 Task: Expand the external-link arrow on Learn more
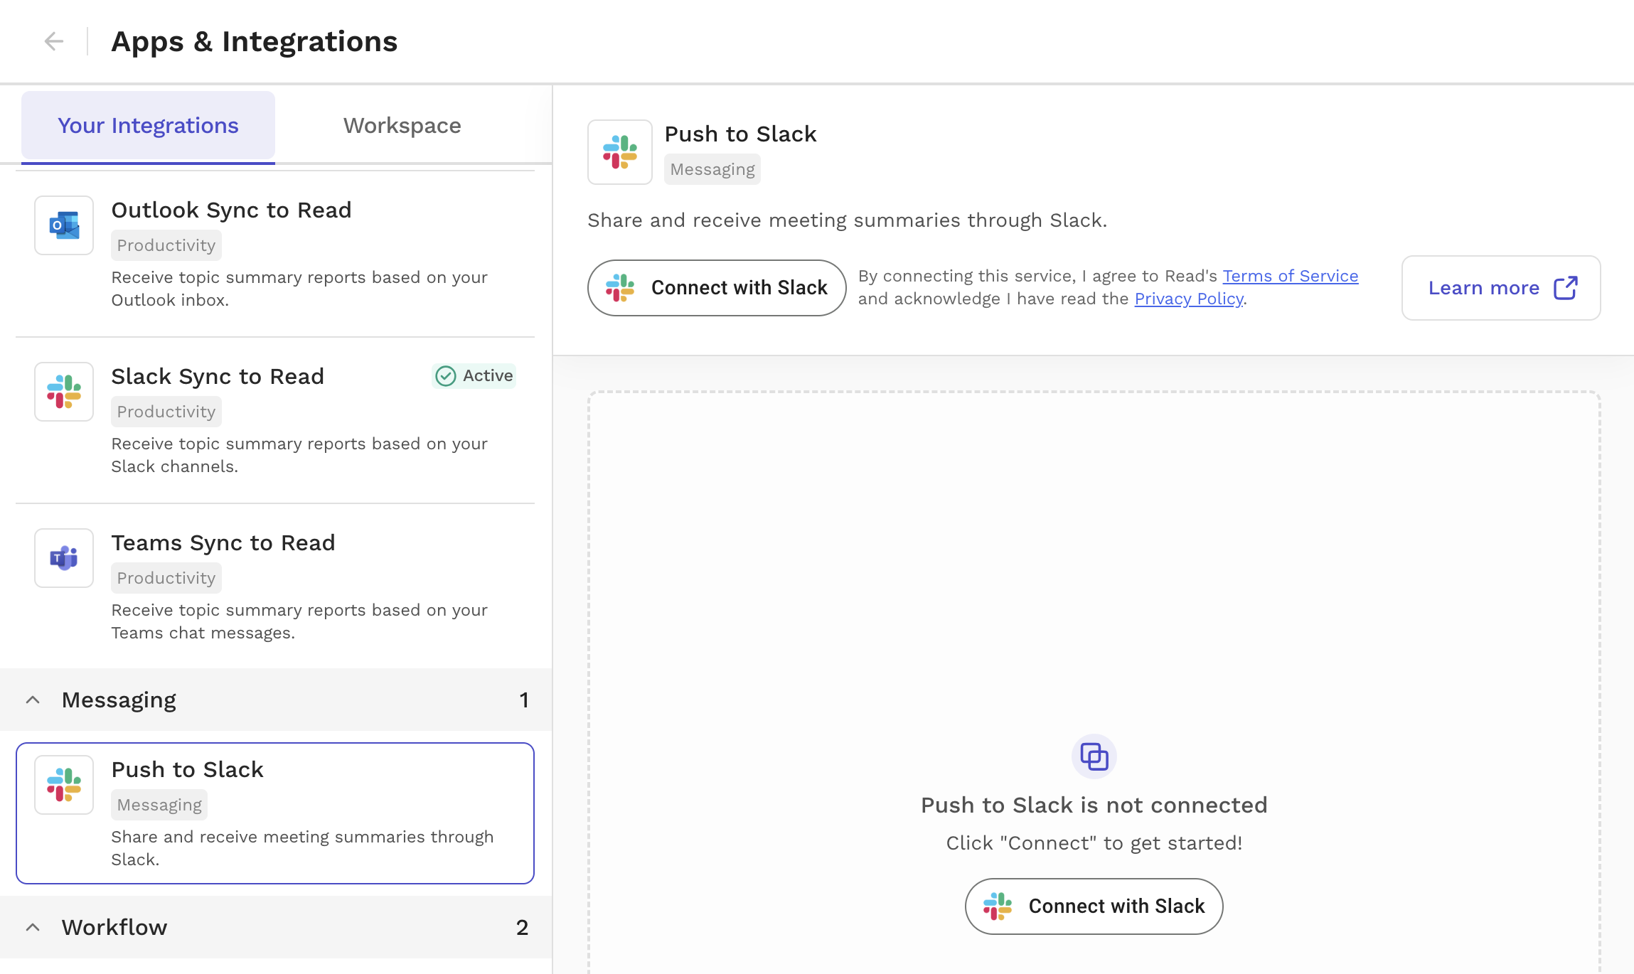(x=1565, y=287)
